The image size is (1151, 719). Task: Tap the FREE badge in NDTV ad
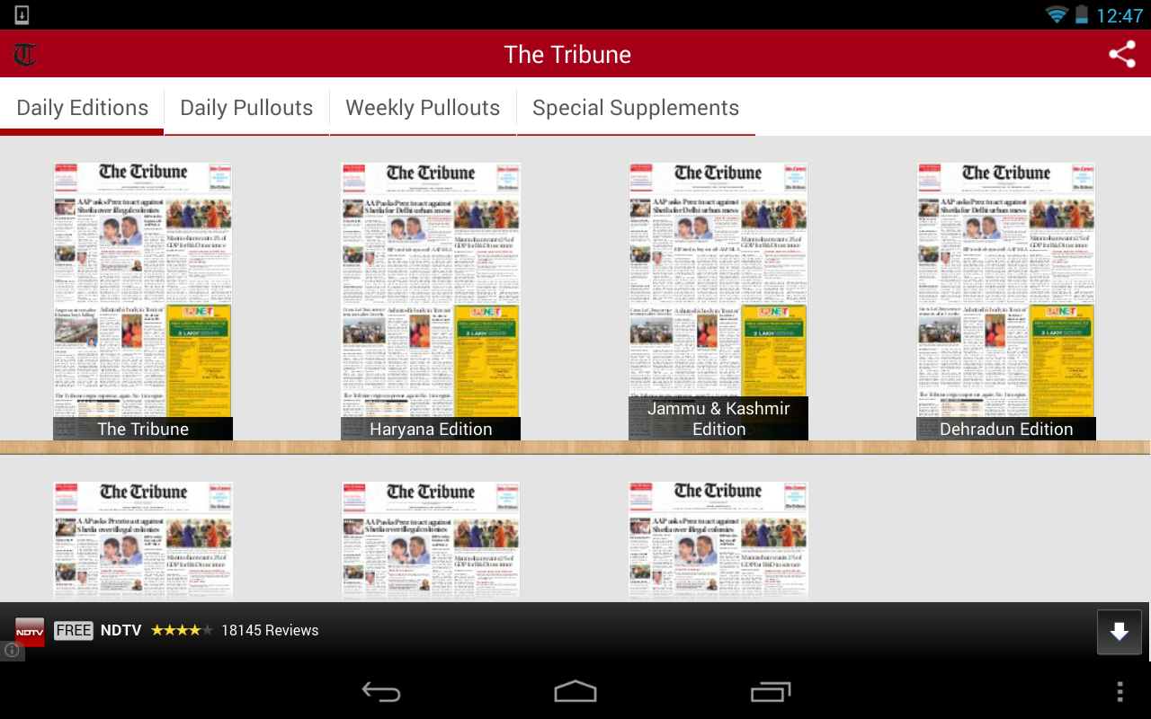click(x=74, y=631)
